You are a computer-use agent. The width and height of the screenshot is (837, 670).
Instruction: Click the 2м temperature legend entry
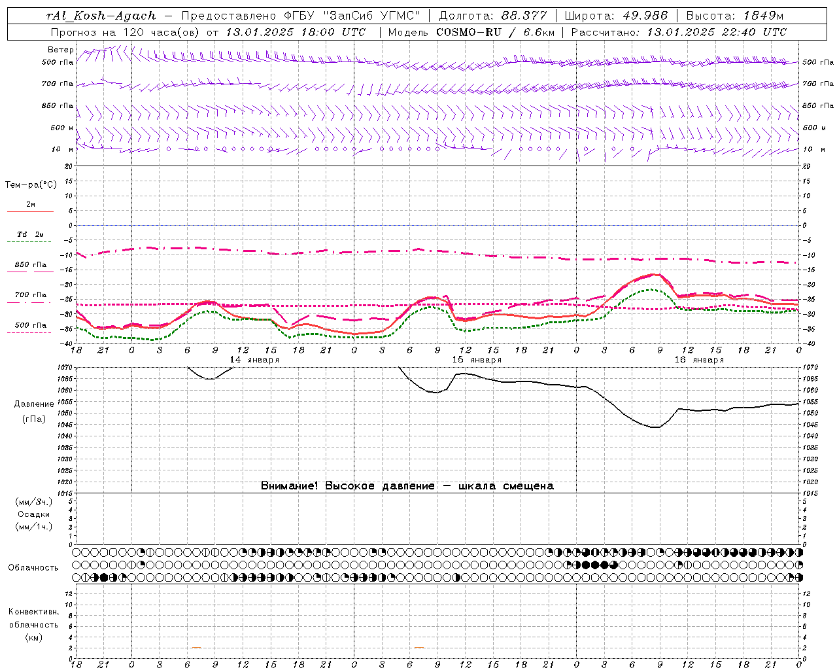(x=31, y=204)
